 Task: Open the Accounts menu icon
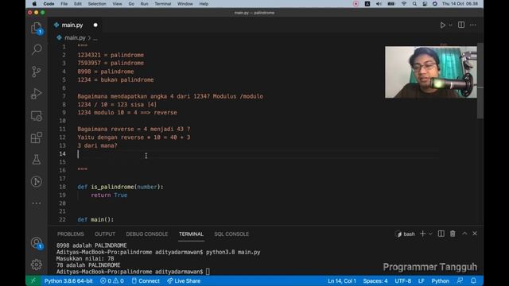37,243
